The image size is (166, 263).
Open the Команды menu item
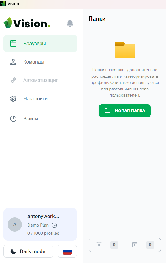(40, 62)
